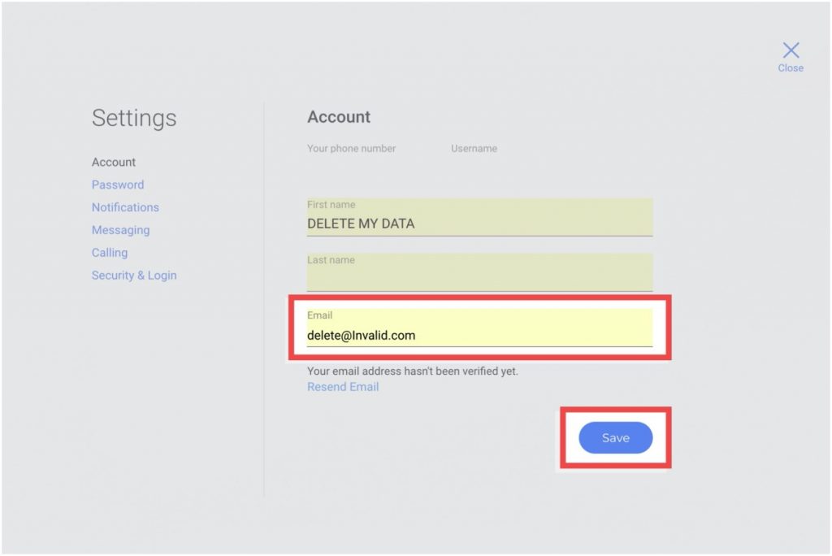Open Security & Login settings

[x=134, y=276]
